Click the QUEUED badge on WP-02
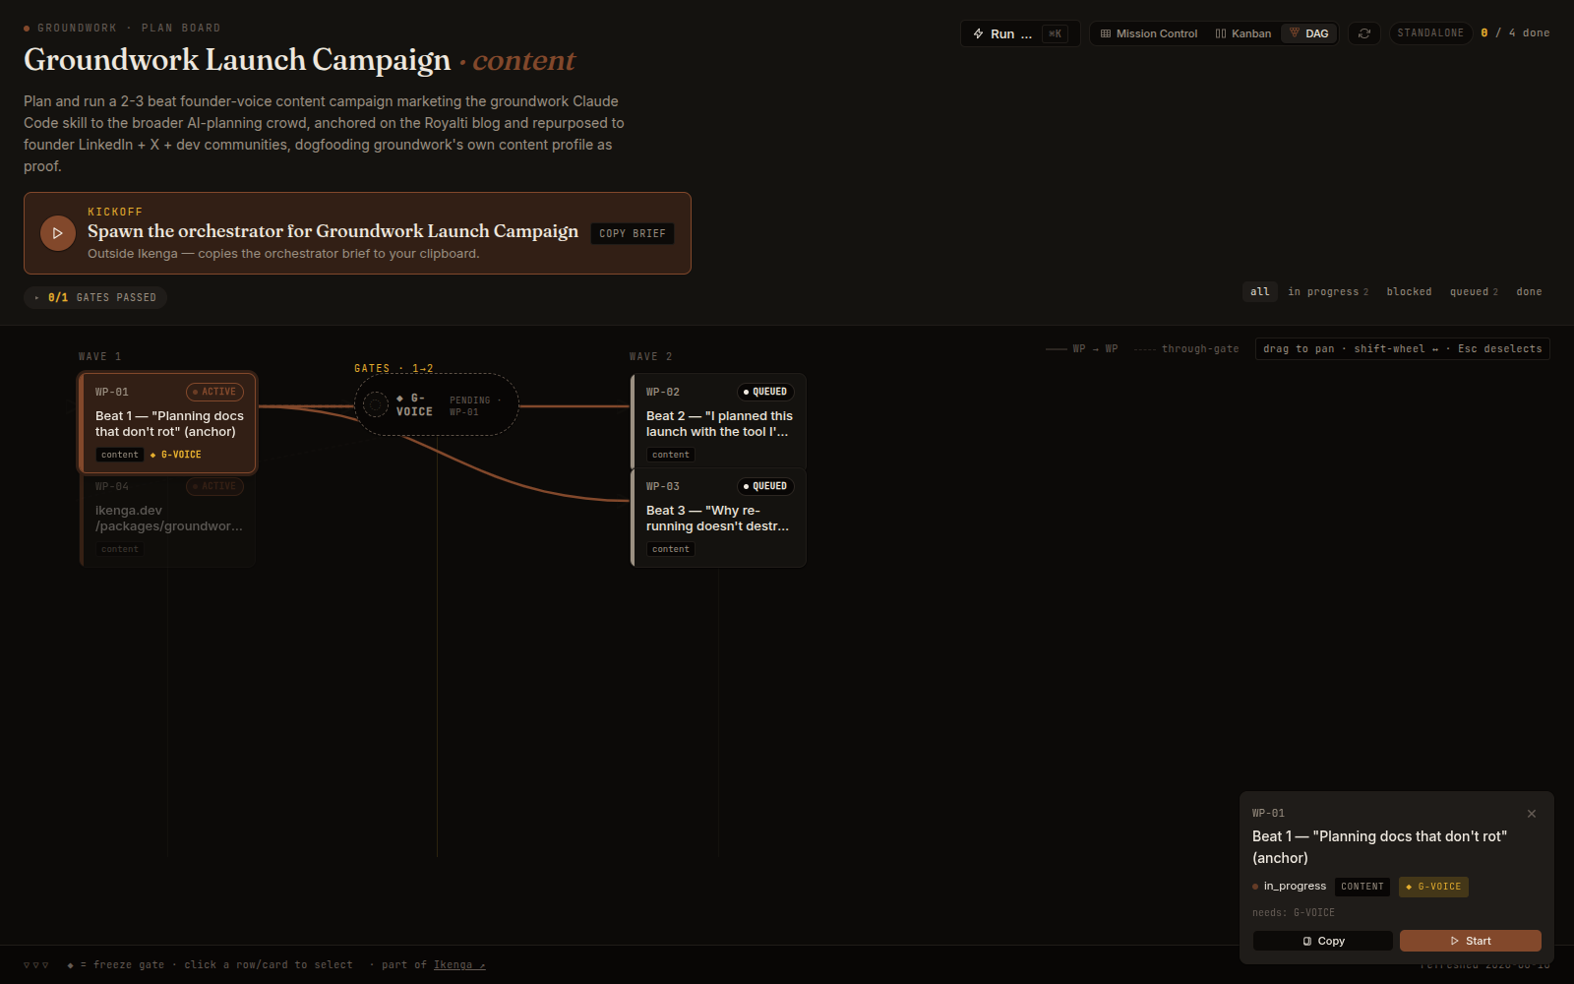The width and height of the screenshot is (1574, 984). tap(765, 392)
